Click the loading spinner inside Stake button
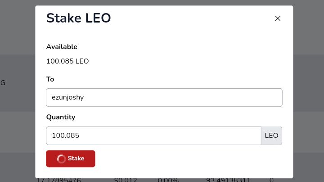The image size is (324, 182). (x=61, y=159)
